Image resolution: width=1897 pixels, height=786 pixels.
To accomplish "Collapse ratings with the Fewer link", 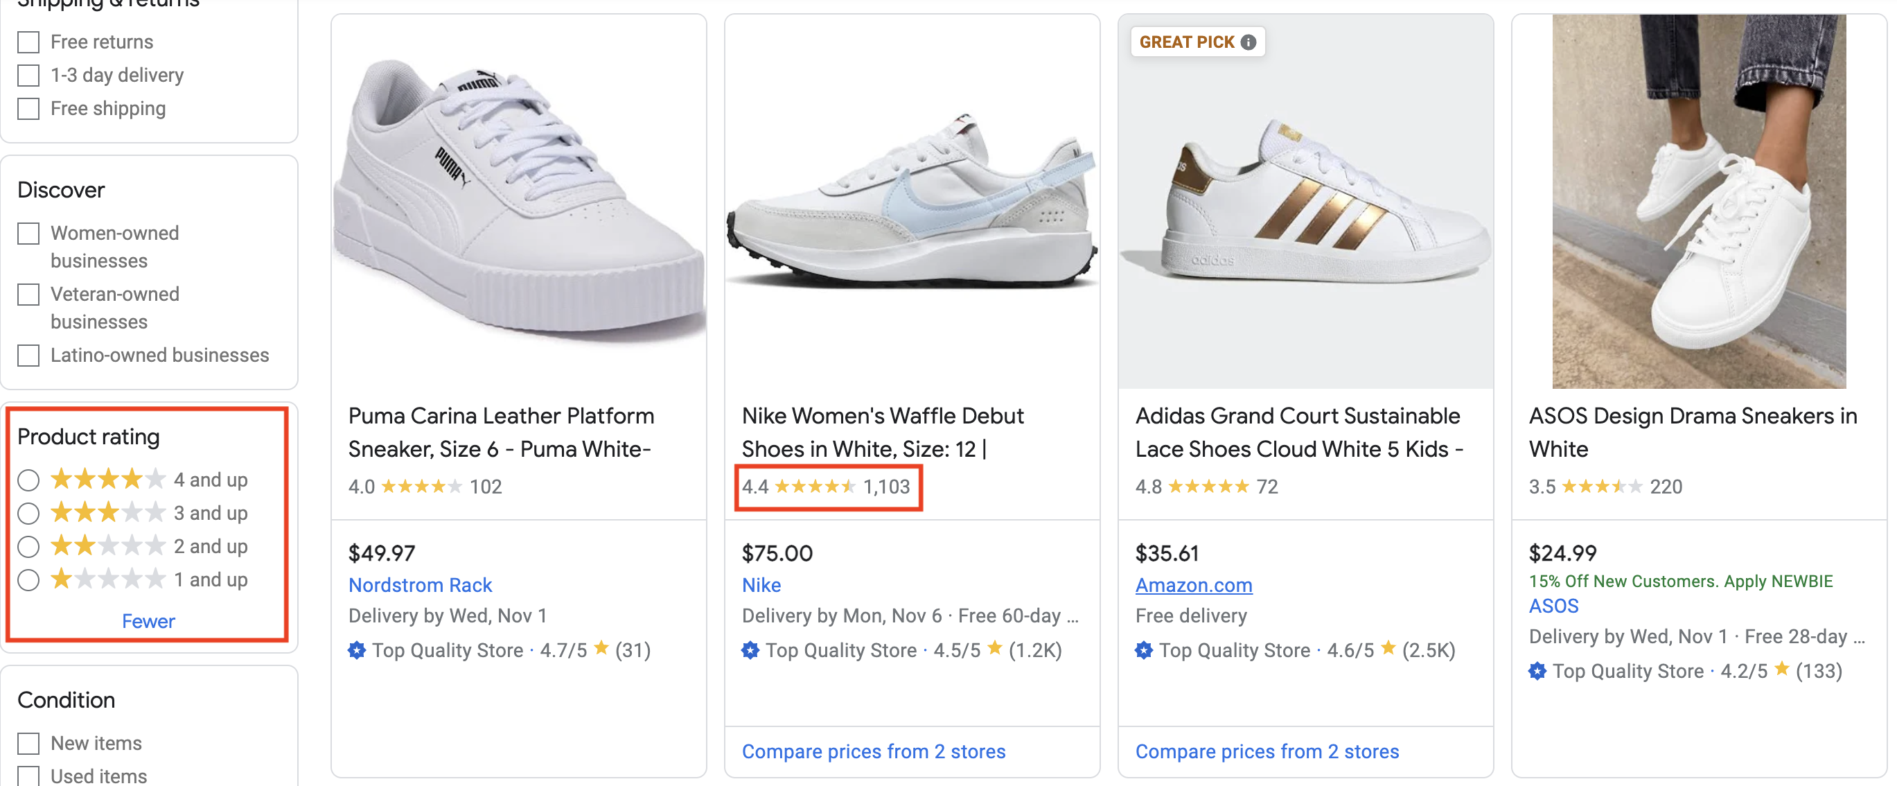I will pyautogui.click(x=148, y=621).
